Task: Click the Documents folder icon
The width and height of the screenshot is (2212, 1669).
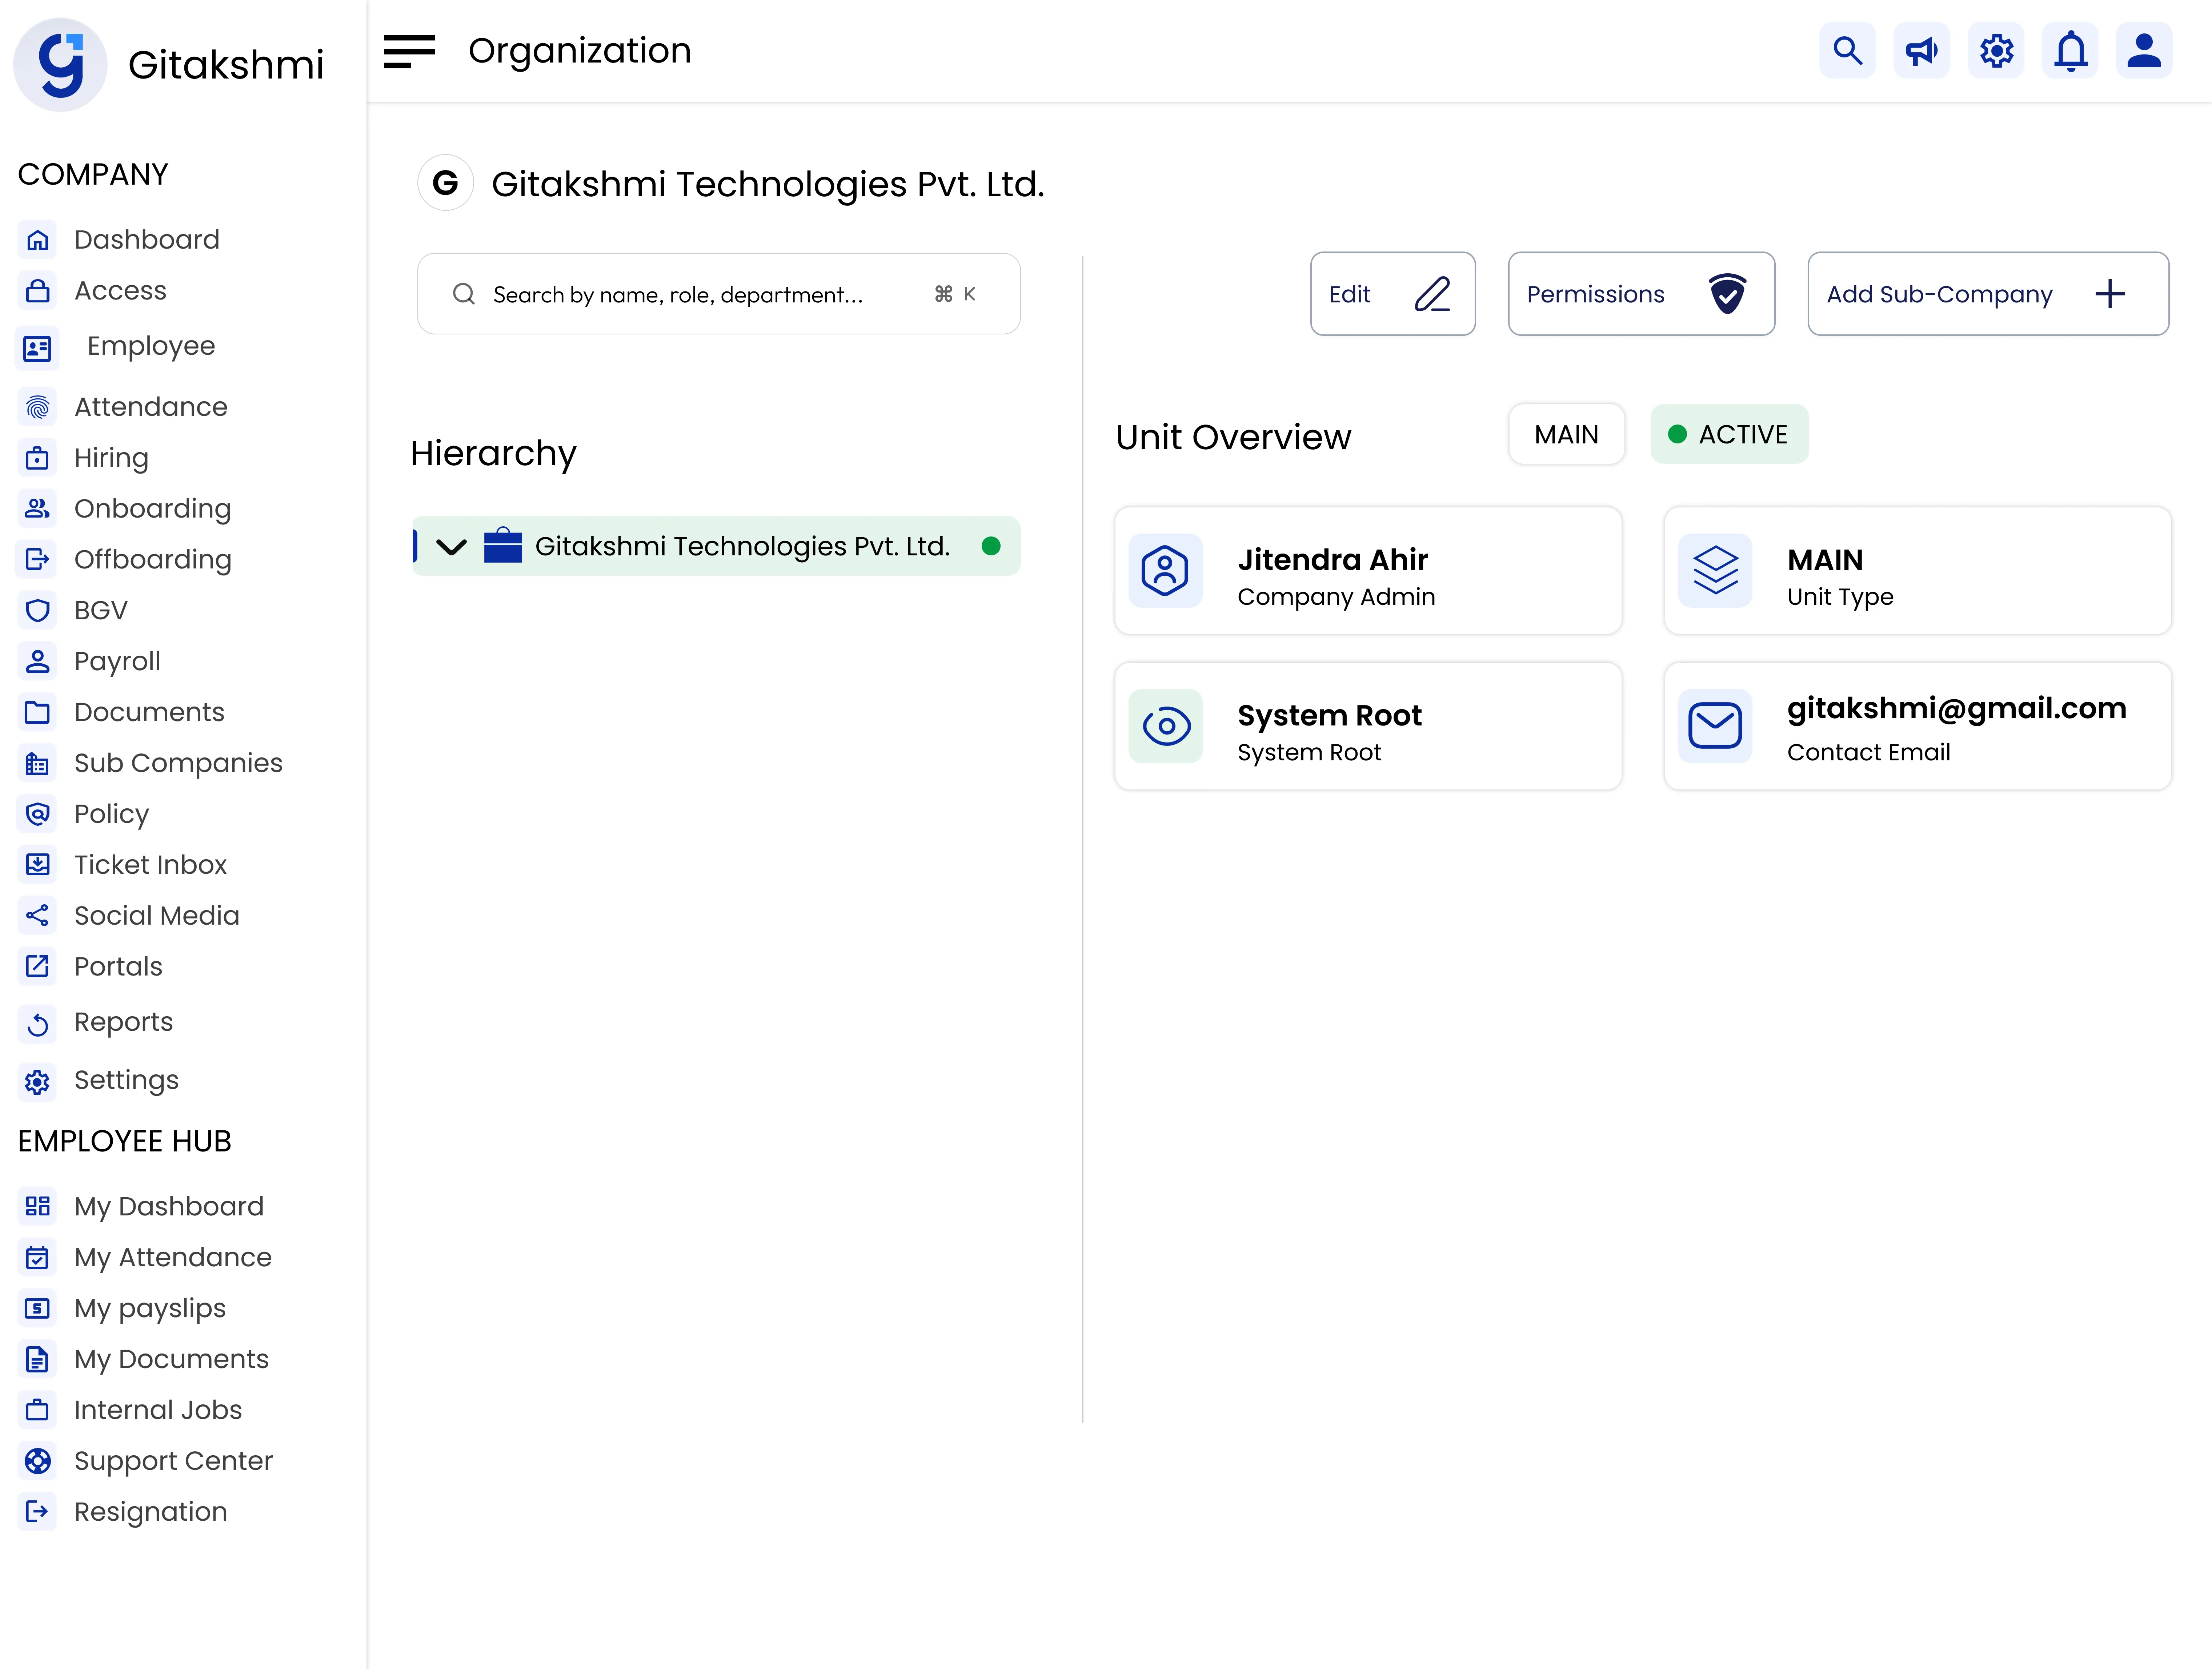Action: coord(37,713)
